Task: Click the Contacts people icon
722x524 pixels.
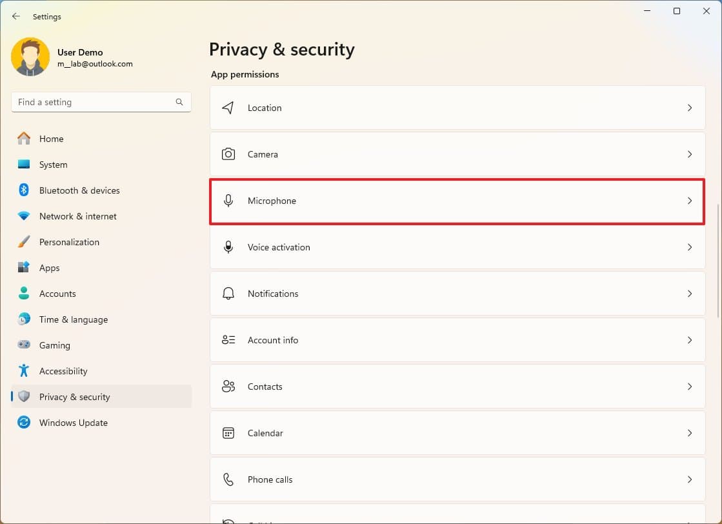Action: coord(228,387)
